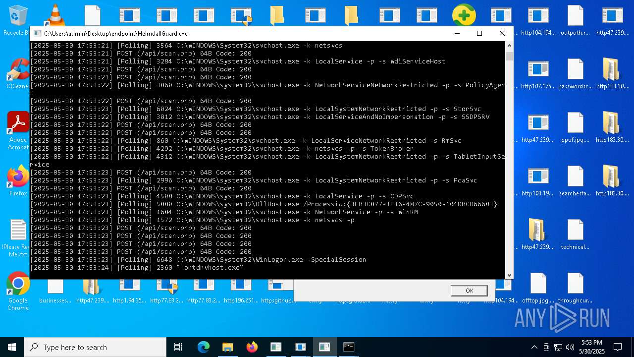Click the console title bar path text
634x357 pixels.
[116, 34]
